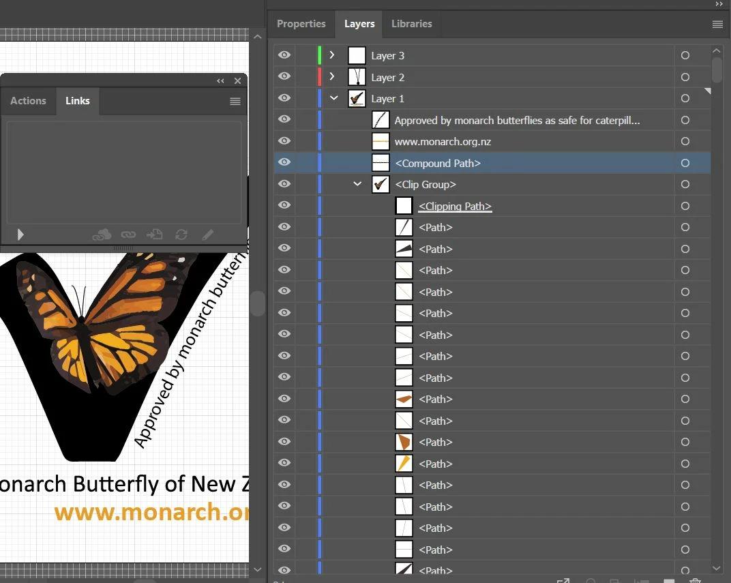Hide Layer 3 using its eye icon
Screen dimensions: 731x583
click(284, 55)
